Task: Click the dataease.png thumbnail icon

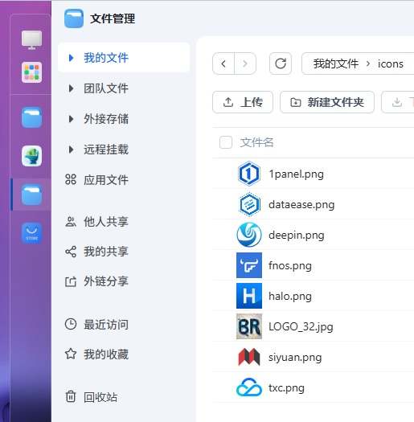Action: (x=249, y=204)
